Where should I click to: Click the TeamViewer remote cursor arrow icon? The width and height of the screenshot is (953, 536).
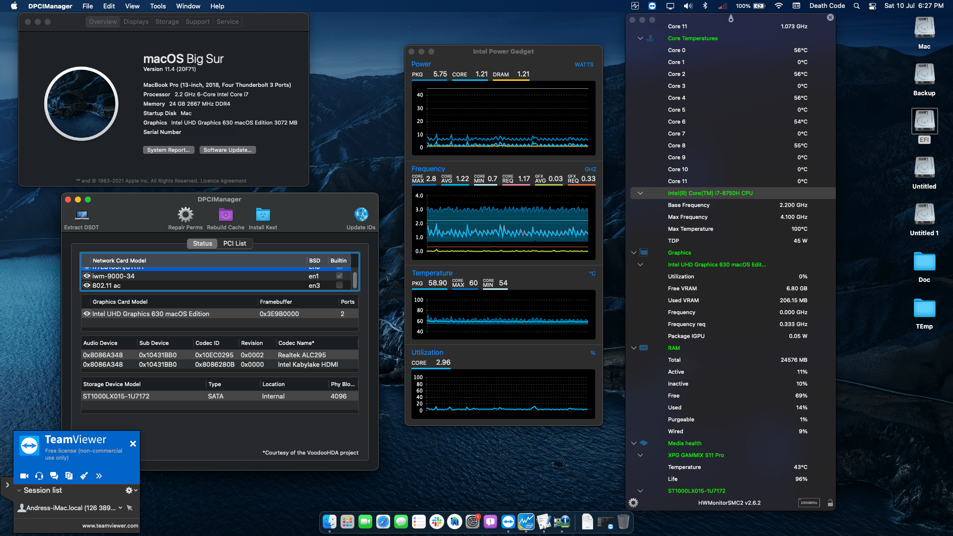130,508
